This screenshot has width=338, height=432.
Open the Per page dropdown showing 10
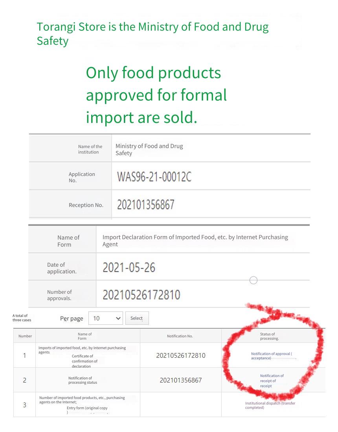click(106, 318)
